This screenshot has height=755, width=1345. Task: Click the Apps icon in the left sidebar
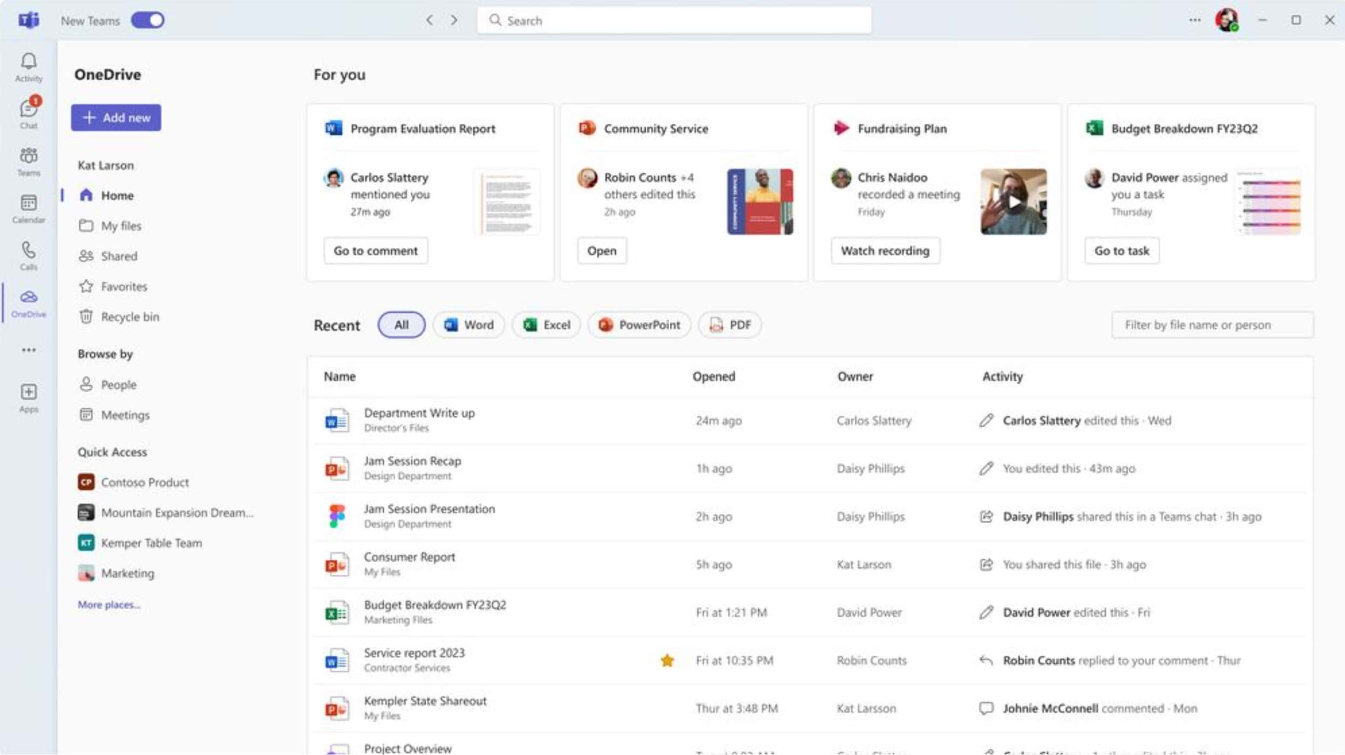[29, 397]
